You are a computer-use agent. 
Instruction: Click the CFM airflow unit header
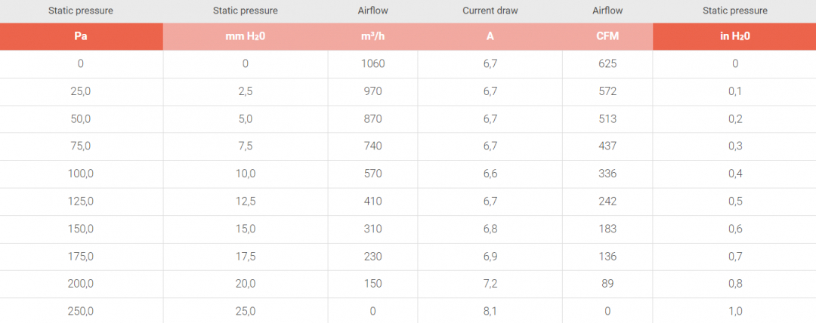tap(607, 36)
